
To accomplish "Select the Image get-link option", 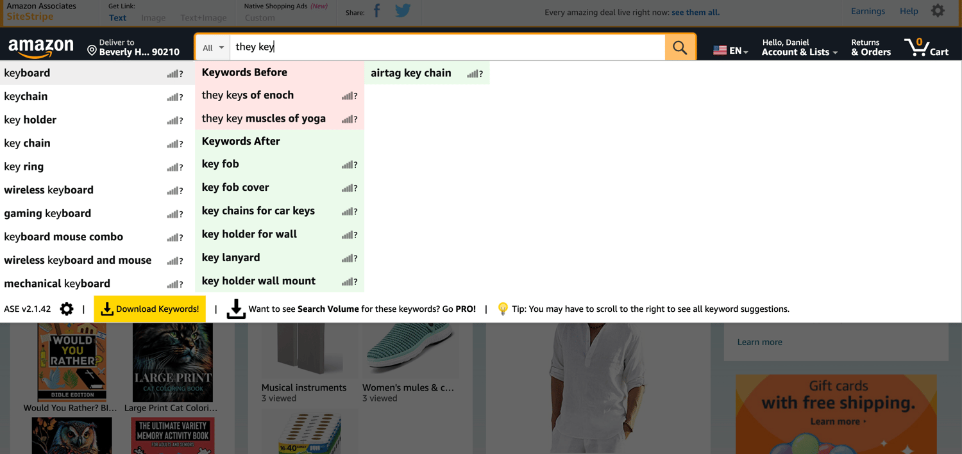I will click(x=153, y=18).
